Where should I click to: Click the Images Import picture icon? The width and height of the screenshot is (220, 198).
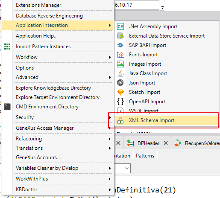click(x=120, y=64)
